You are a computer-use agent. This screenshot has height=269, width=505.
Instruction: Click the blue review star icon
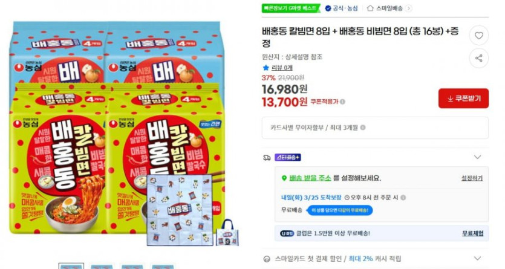point(266,68)
